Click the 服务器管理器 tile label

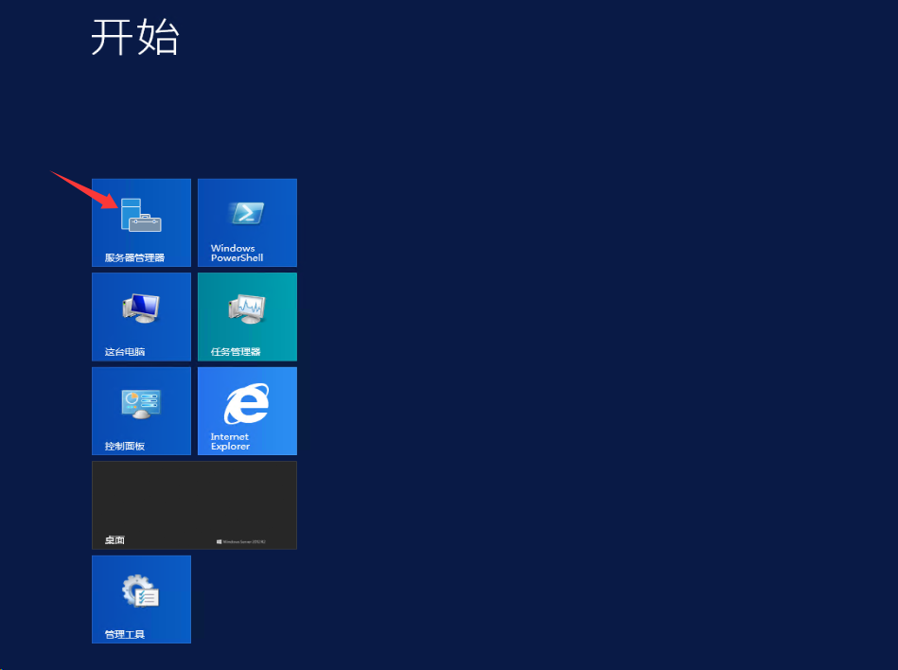(x=134, y=257)
